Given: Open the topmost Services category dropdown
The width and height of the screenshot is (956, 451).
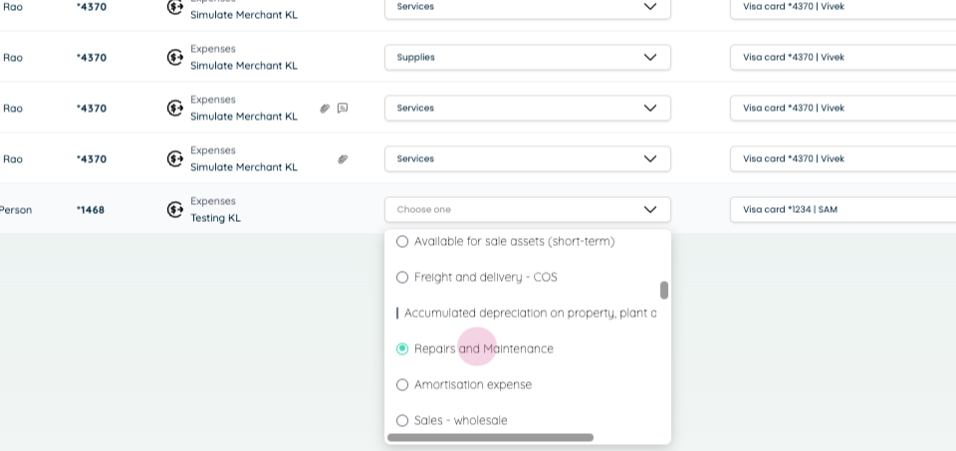Looking at the screenshot, I should pyautogui.click(x=528, y=7).
